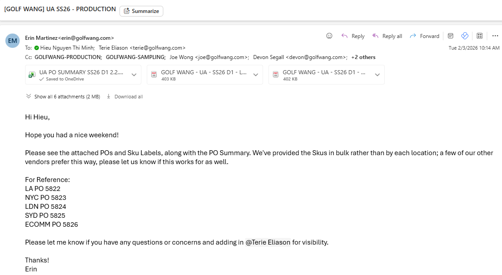Click the @Terie Eliason mention
This screenshot has width=502, height=275.
pos(268,242)
